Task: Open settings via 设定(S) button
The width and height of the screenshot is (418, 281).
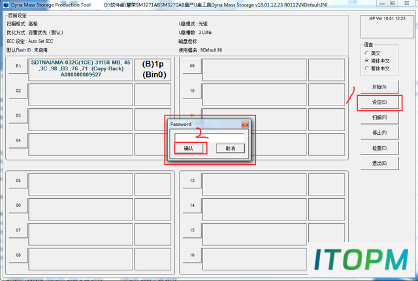Action: (x=379, y=102)
